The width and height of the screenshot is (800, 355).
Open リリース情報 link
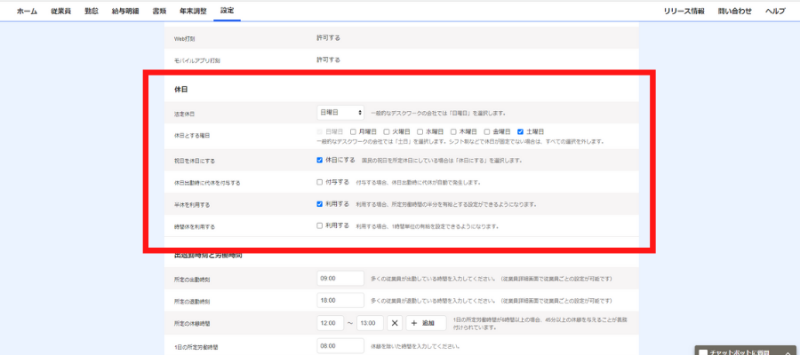pyautogui.click(x=684, y=11)
